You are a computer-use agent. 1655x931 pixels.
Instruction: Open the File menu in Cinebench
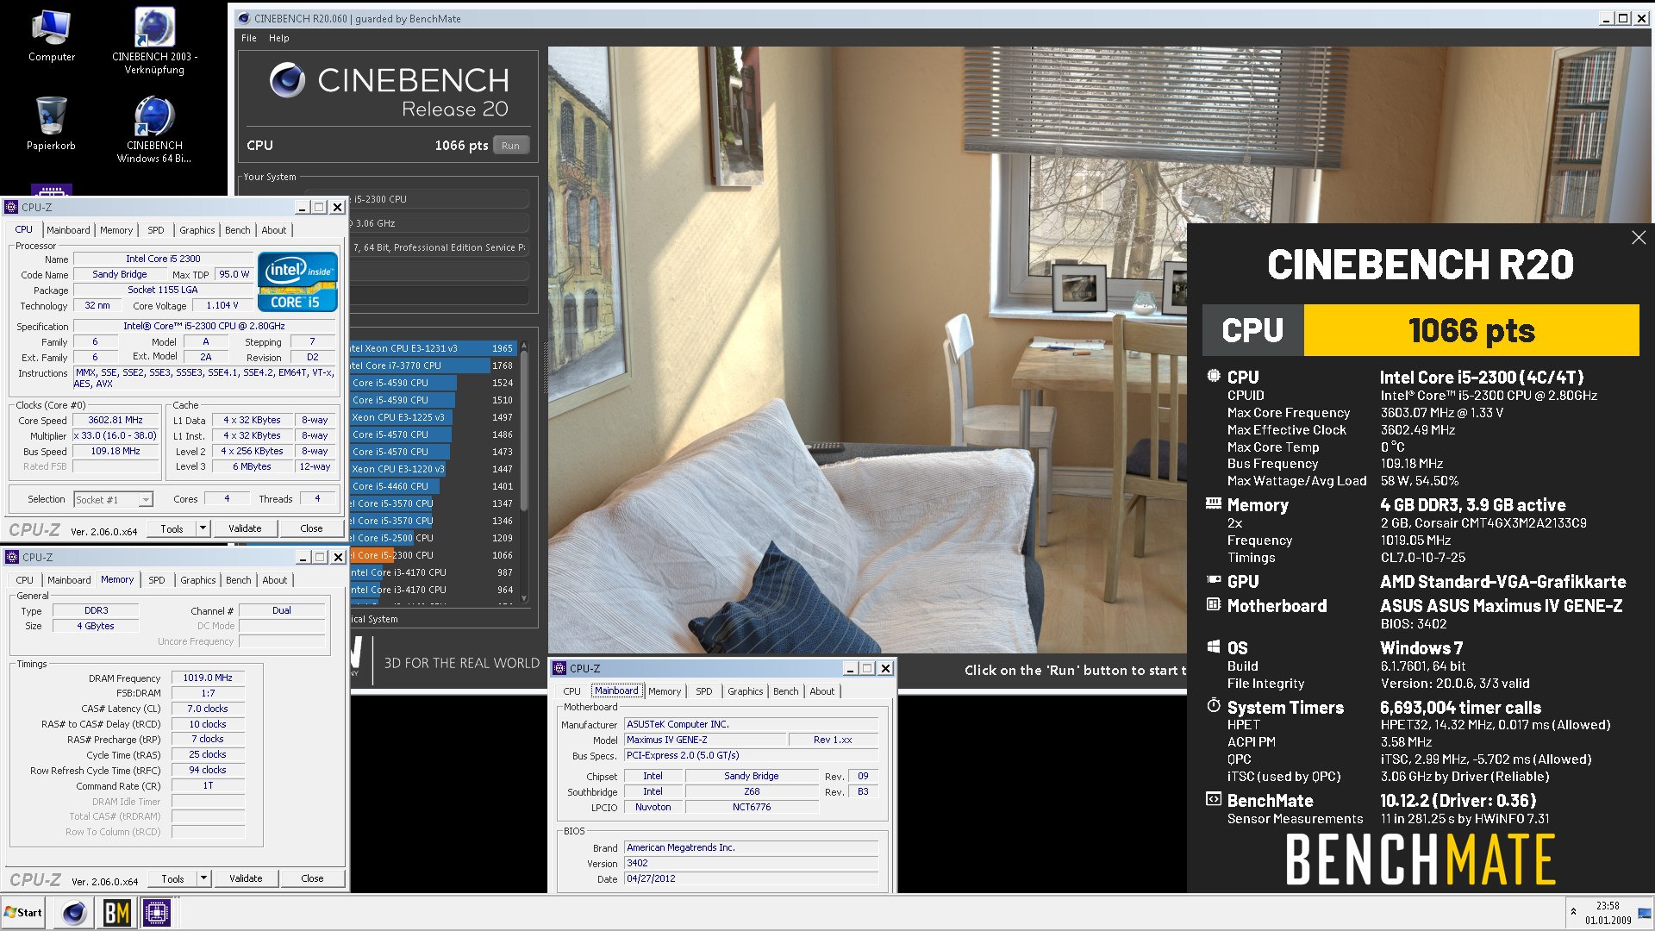pyautogui.click(x=248, y=38)
